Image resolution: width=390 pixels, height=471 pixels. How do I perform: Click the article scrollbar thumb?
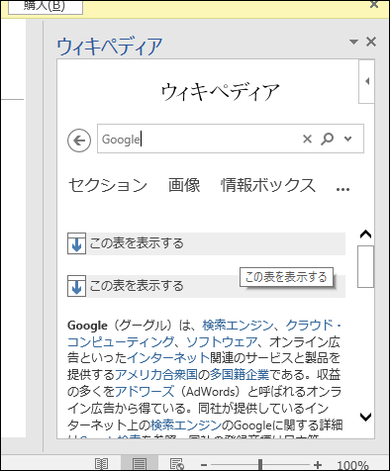click(365, 266)
